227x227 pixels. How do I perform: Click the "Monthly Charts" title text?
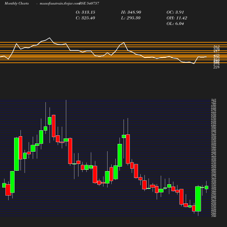(16, 3)
